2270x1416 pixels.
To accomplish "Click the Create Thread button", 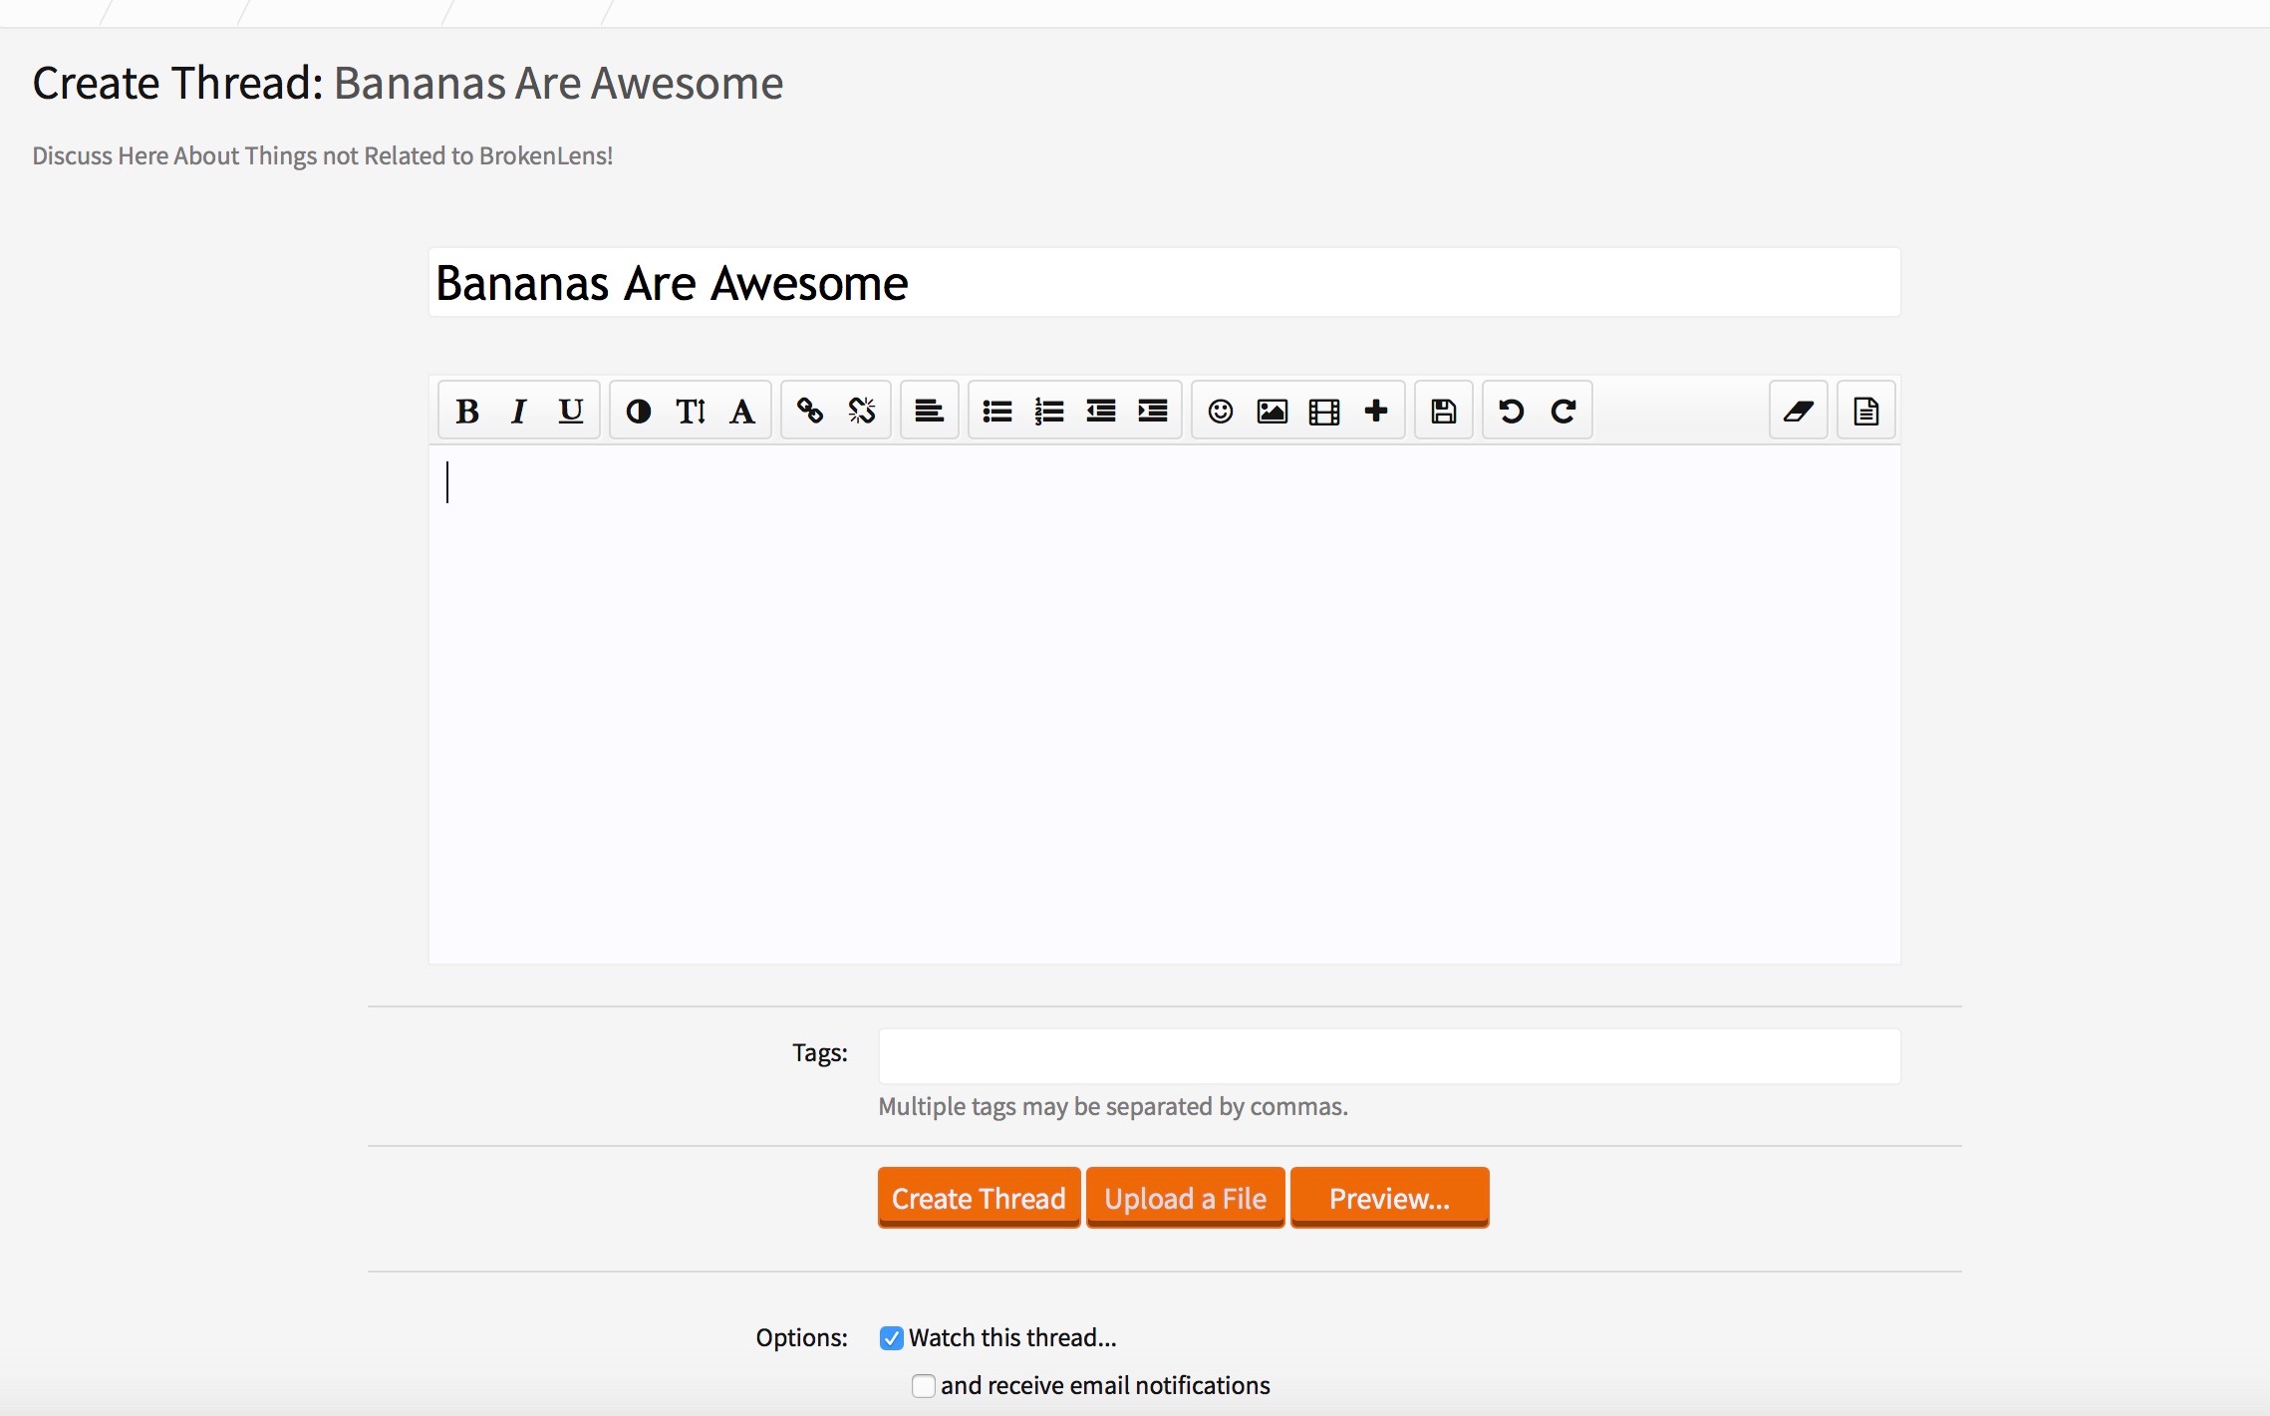I will [979, 1198].
